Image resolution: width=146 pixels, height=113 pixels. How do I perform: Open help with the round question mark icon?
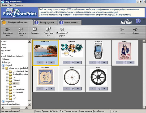tap(138, 21)
